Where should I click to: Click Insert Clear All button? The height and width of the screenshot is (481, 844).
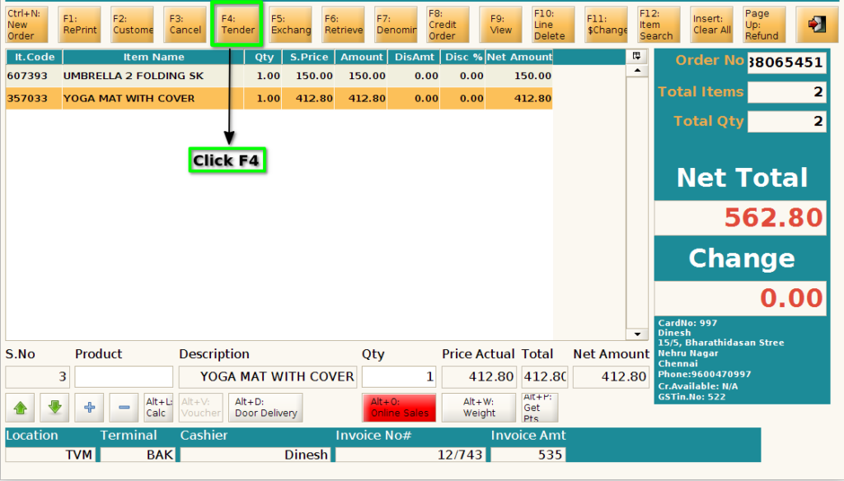[x=711, y=24]
